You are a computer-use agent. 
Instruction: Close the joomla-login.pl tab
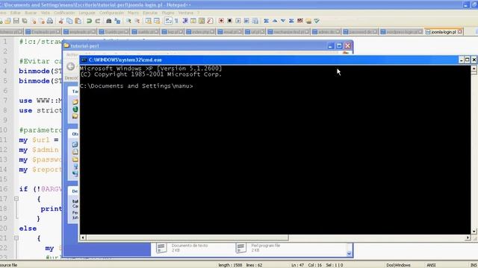[x=460, y=31]
